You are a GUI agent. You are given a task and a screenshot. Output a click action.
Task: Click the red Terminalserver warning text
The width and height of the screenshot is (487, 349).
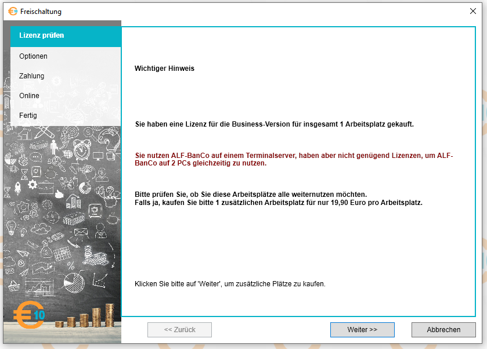(293, 160)
